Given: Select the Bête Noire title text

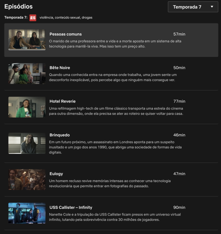Looking at the screenshot, I should pyautogui.click(x=60, y=68).
